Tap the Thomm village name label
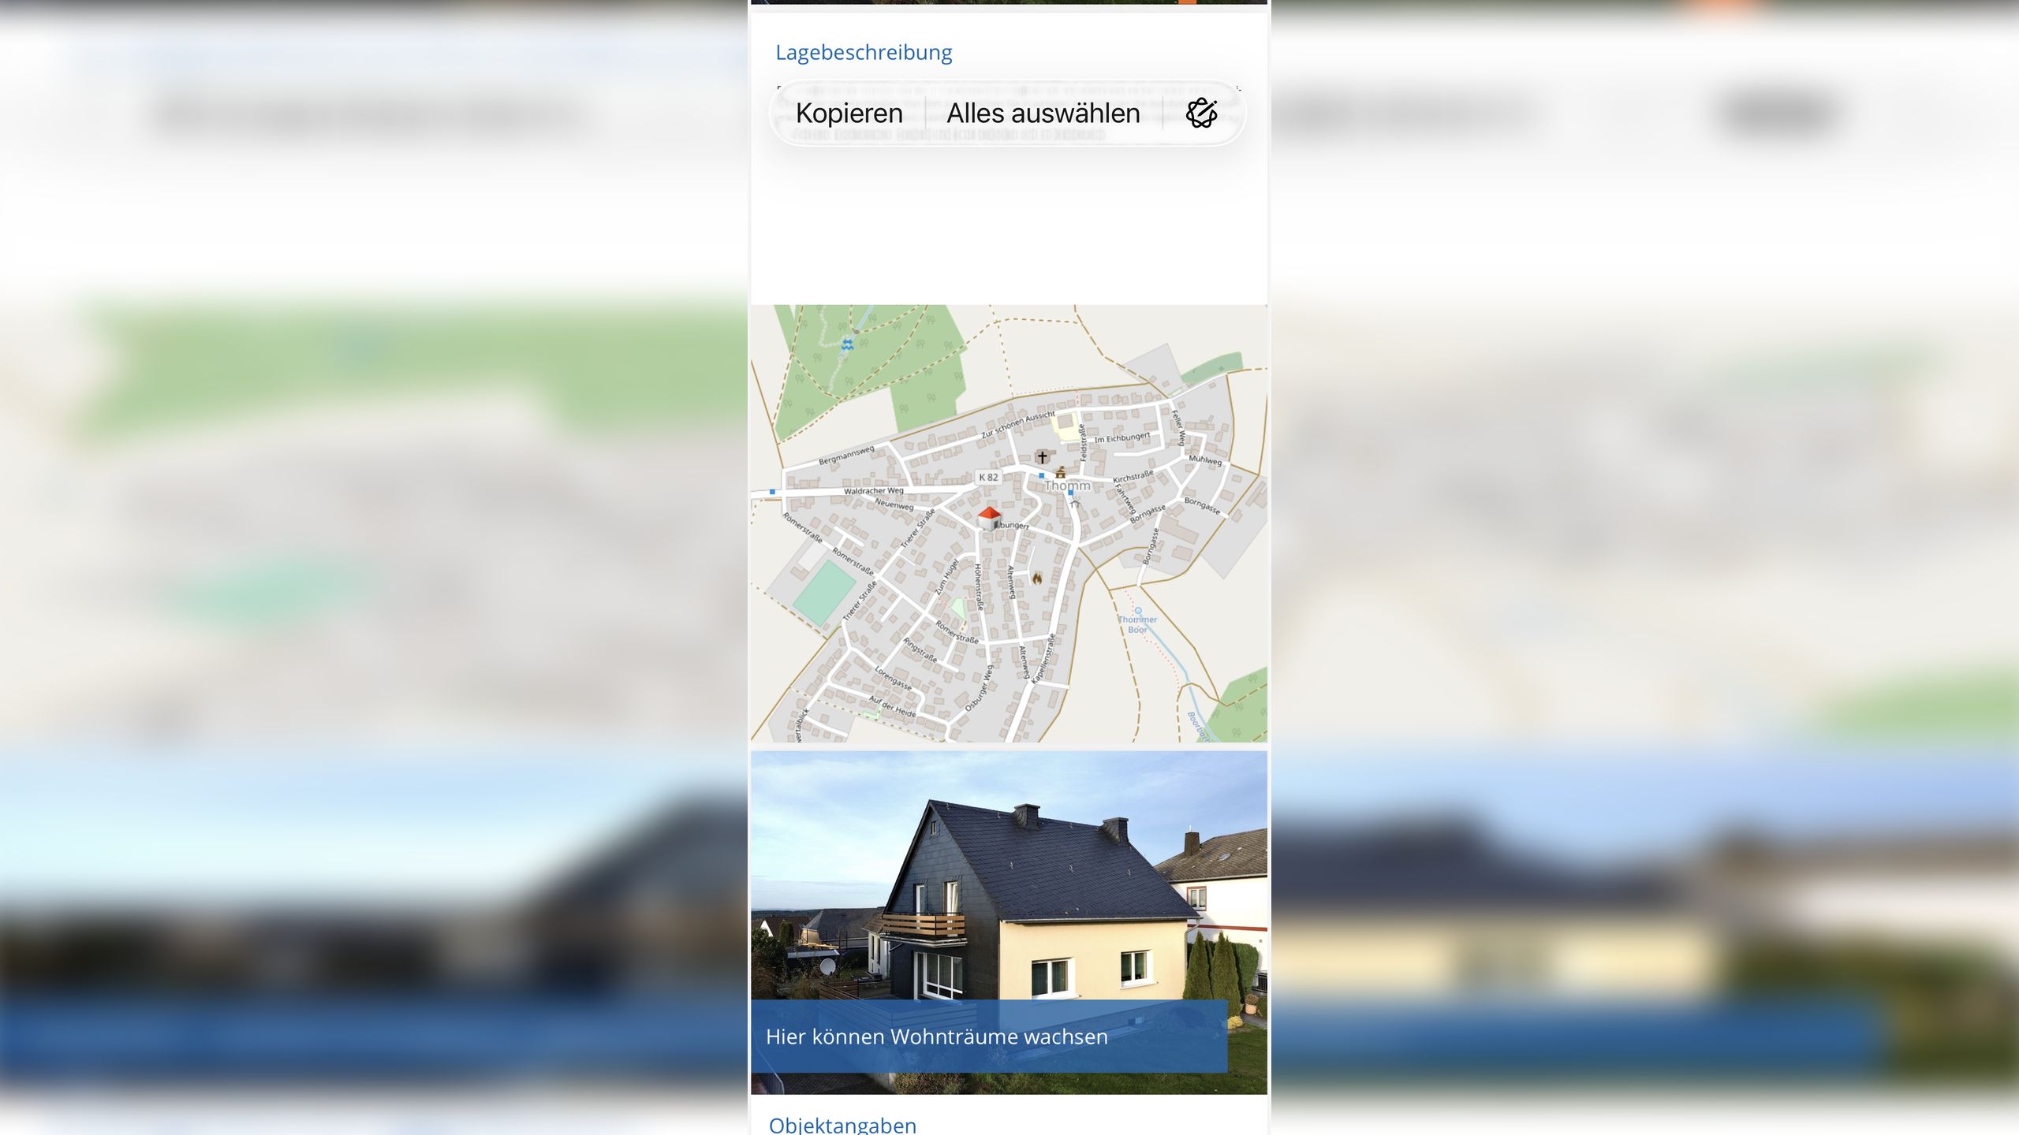2019x1135 pixels. pyautogui.click(x=1067, y=486)
